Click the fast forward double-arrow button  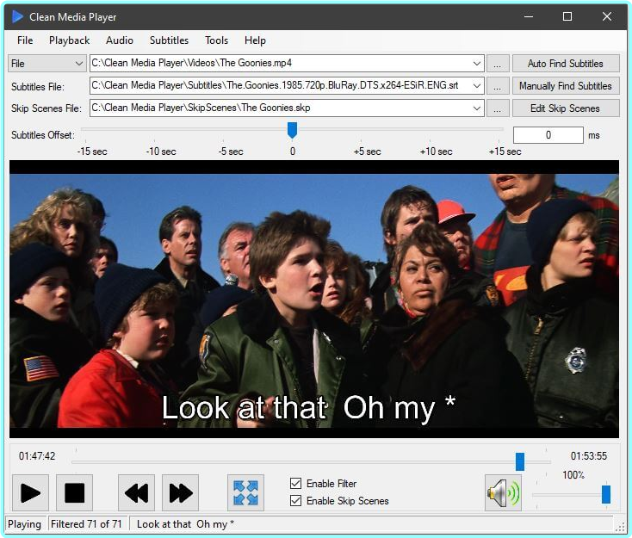point(180,492)
